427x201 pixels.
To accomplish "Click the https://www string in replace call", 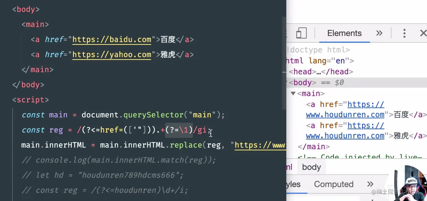I will pos(260,145).
